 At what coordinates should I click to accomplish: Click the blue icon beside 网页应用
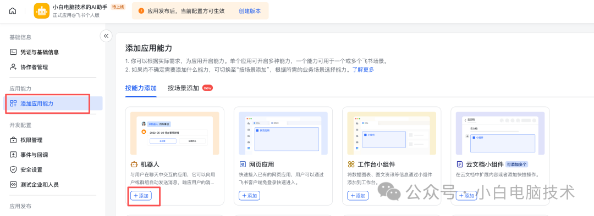tap(243, 164)
